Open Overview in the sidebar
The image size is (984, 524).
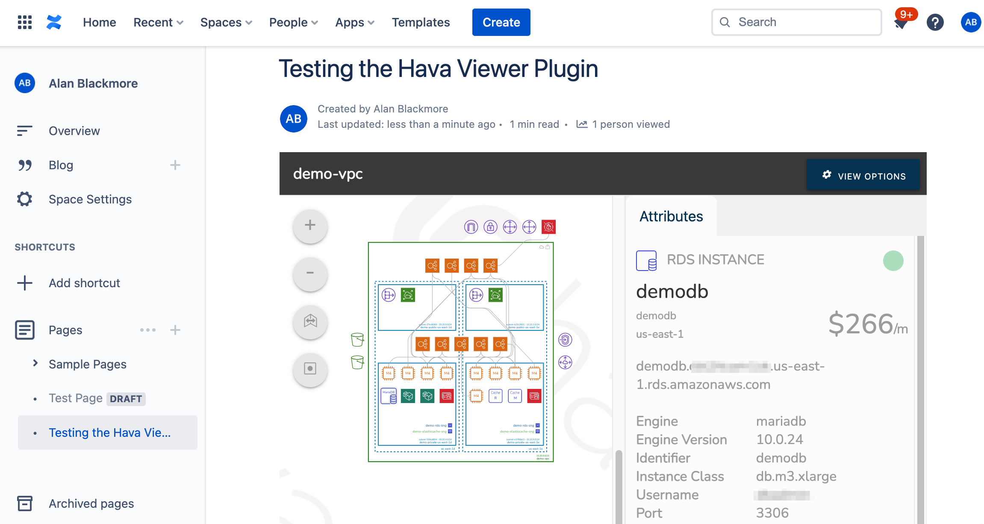click(74, 131)
